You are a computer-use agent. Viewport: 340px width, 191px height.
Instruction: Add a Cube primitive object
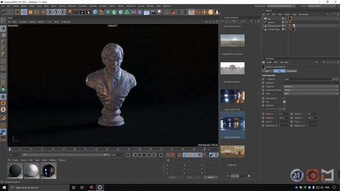click(x=95, y=12)
